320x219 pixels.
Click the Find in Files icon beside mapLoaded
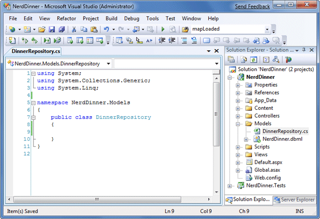(x=185, y=30)
